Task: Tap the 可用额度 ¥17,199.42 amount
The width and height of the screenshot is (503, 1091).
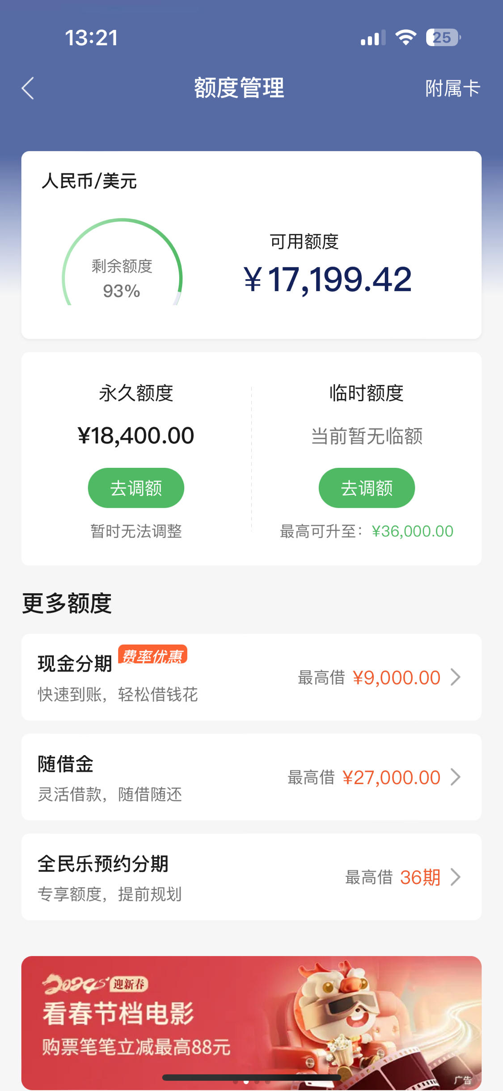Action: click(327, 280)
